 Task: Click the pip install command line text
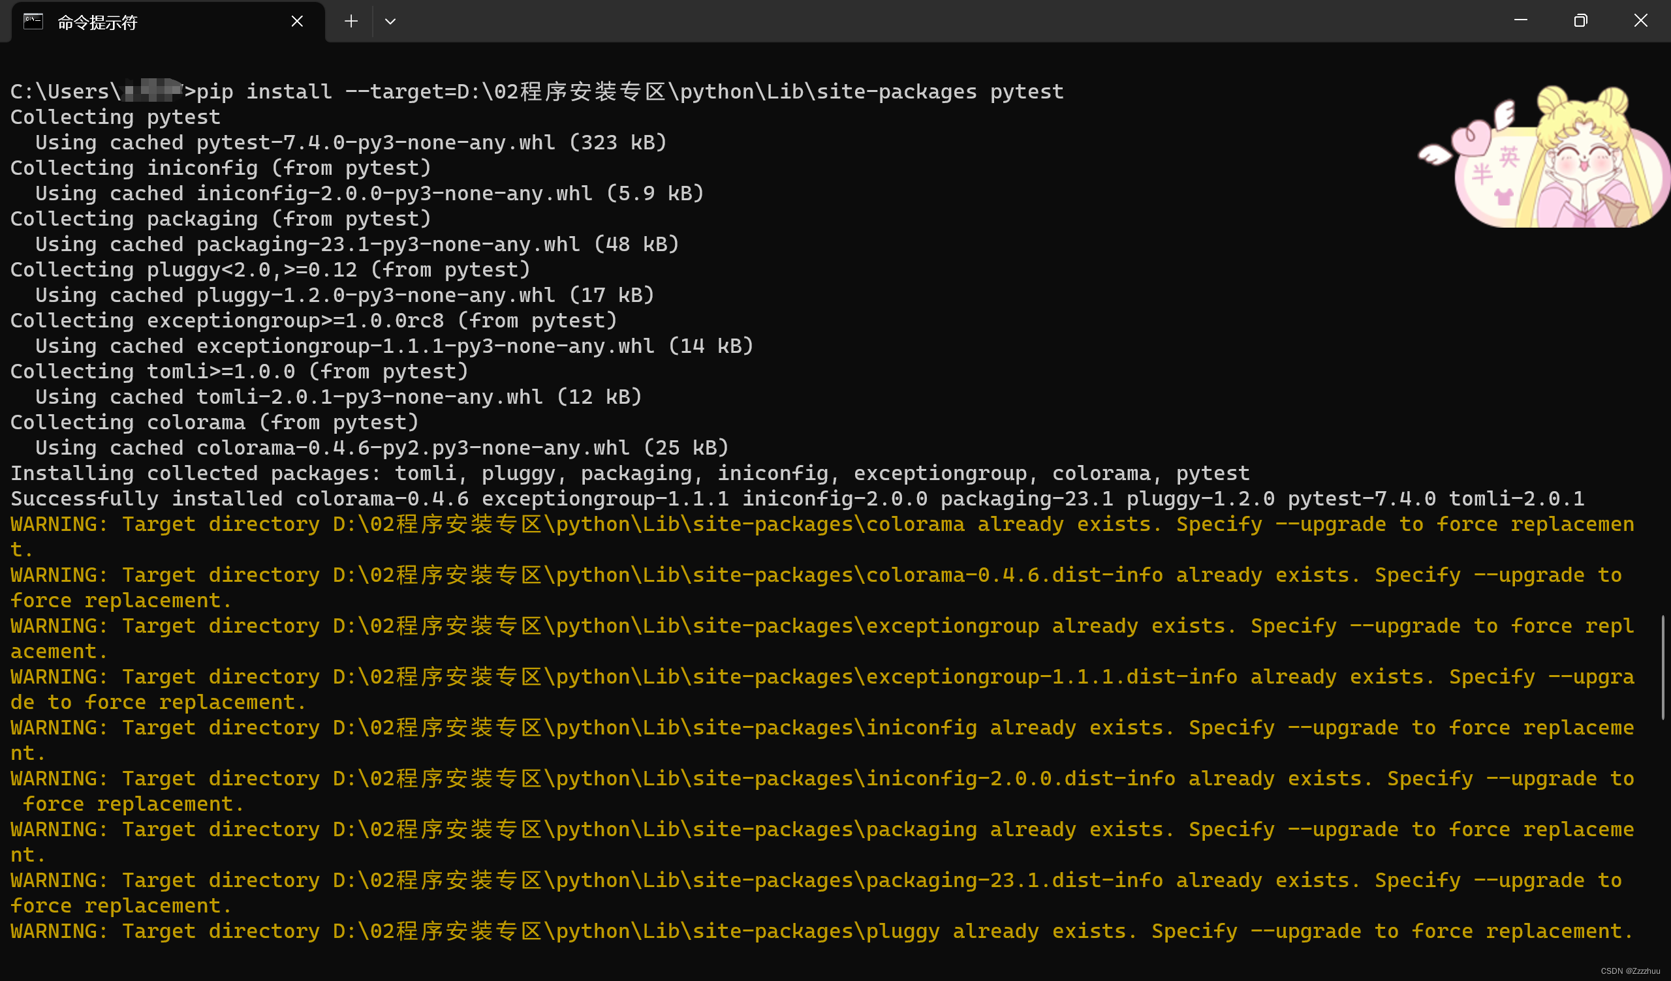tap(630, 91)
